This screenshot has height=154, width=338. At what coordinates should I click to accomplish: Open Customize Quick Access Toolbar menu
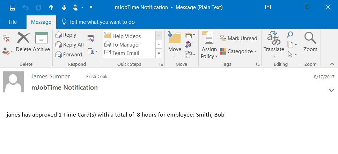(91, 8)
